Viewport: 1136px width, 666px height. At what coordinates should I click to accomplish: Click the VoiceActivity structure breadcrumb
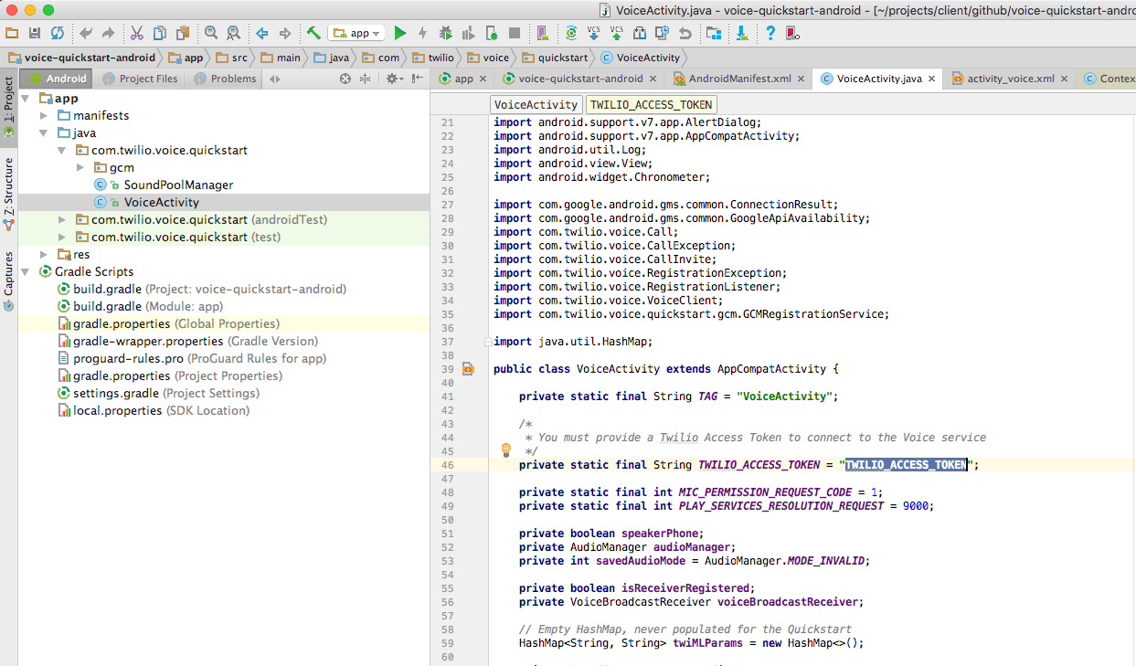point(536,105)
